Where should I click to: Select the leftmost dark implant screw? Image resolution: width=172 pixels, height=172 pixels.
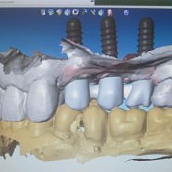click(x=74, y=31)
